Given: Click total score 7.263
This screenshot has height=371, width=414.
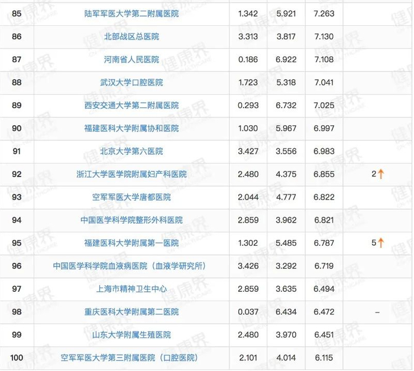Looking at the screenshot, I should click(x=324, y=14).
